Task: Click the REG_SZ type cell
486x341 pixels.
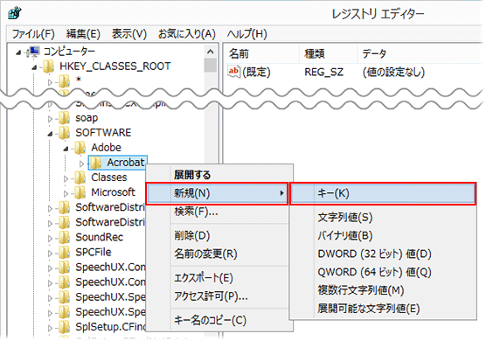Action: pos(324,73)
